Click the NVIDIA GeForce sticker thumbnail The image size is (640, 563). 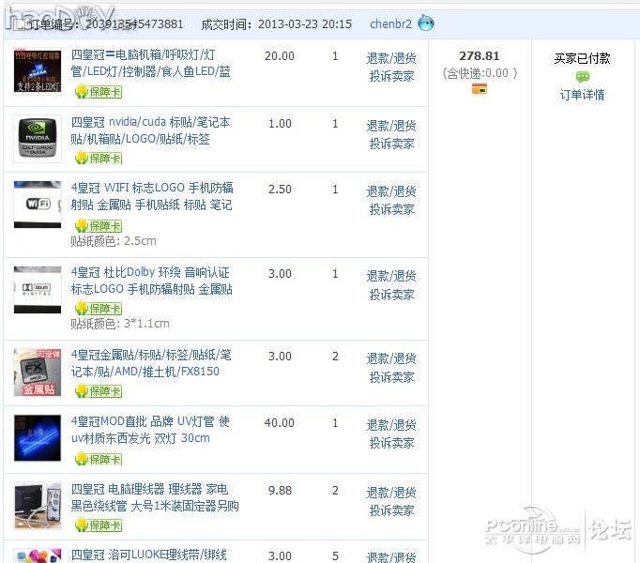tap(38, 139)
